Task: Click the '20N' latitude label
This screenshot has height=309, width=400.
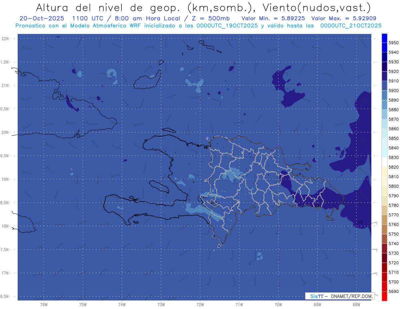Action: [x=5, y=132]
